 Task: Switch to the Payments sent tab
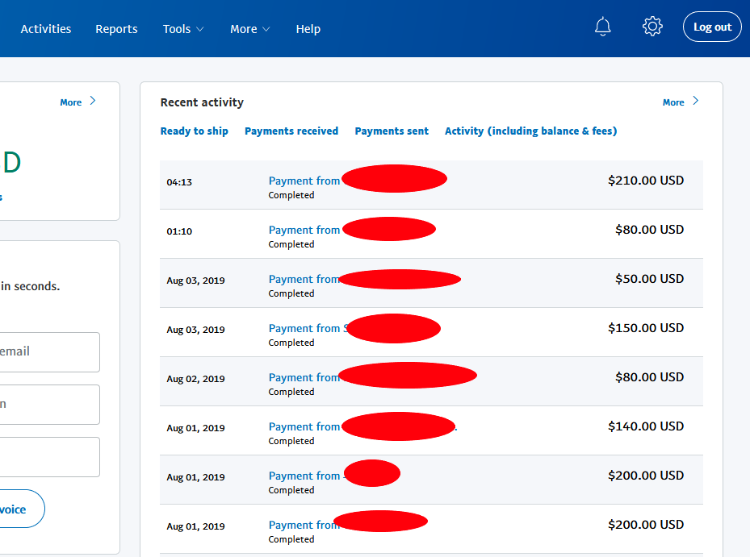[x=392, y=131]
